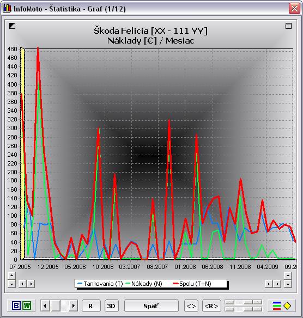Click the colored lines series icon
Screen dimensions: 303x318
277,306
